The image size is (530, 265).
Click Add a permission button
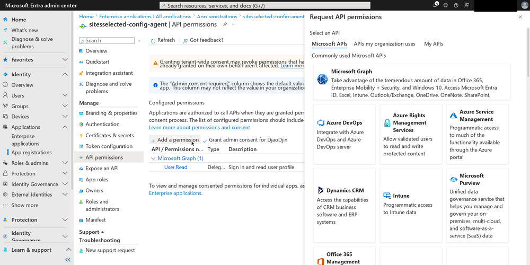click(x=175, y=140)
